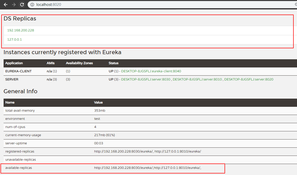The height and width of the screenshot is (175, 297).
Task: Open the server:8010 instance link
Action: click(x=197, y=79)
